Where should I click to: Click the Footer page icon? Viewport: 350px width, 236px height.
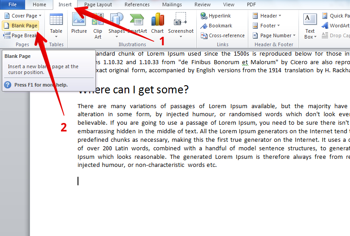pyautogui.click(x=255, y=26)
